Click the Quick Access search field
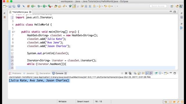186x104 pixels. point(158,6)
